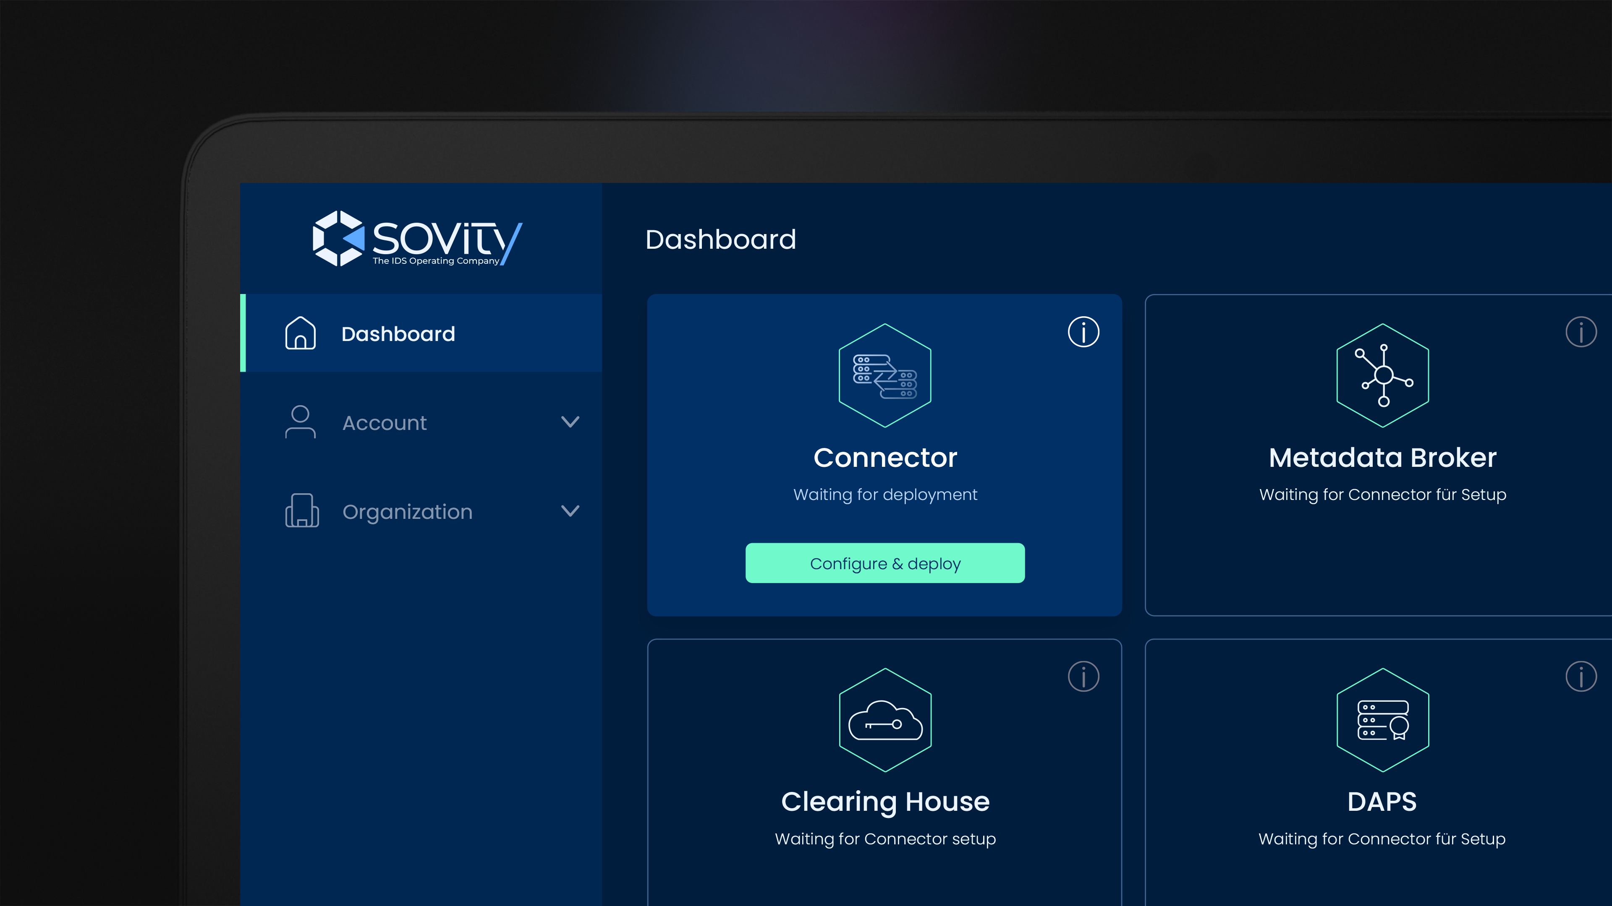Open Connector card info icon

tap(1083, 331)
